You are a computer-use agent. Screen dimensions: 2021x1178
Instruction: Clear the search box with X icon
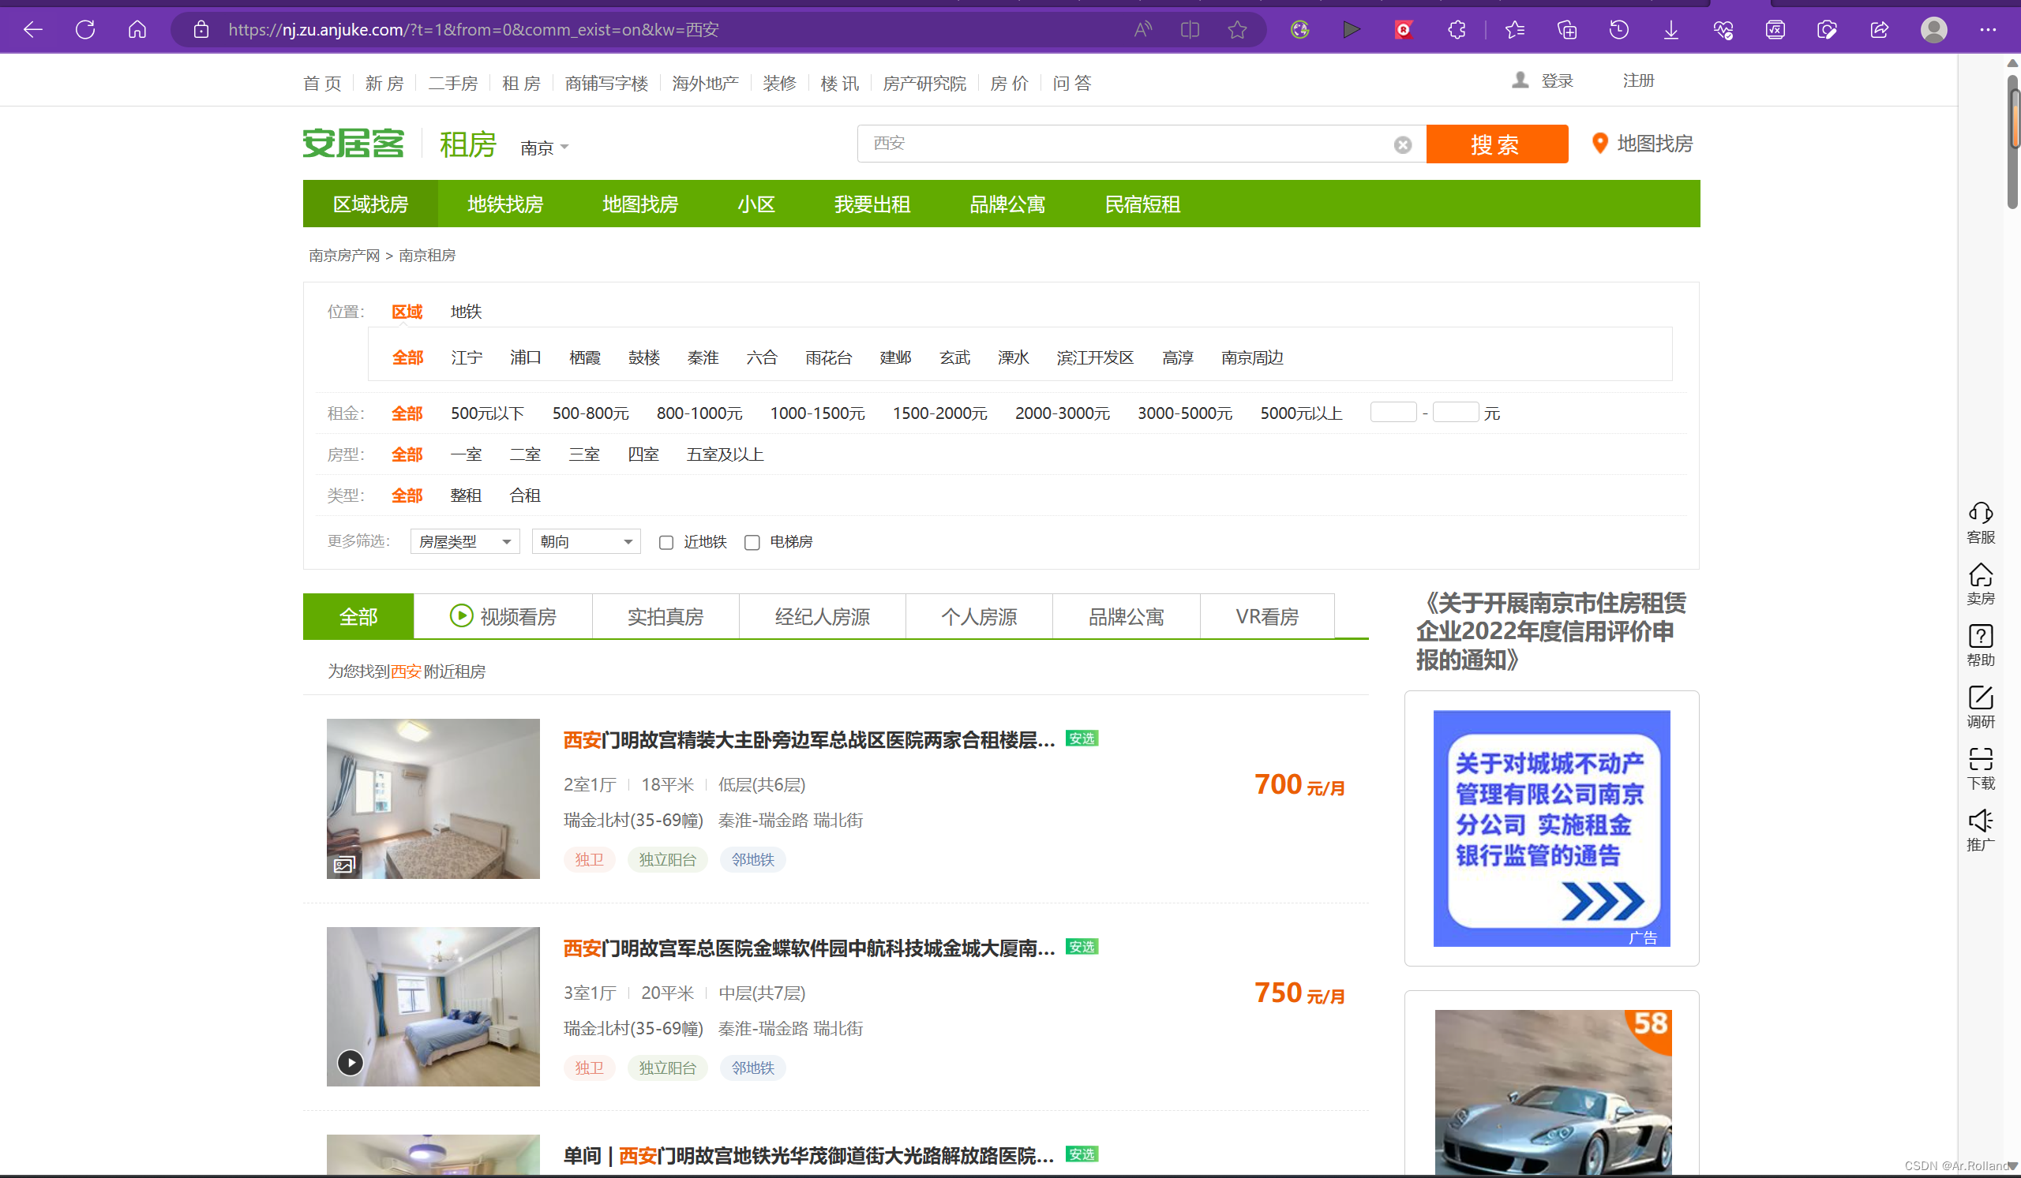pos(1402,144)
